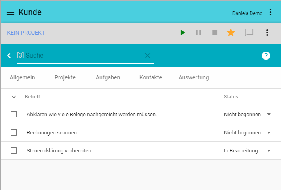Image resolution: width=281 pixels, height=190 pixels.
Task: Open the hamburger navigation menu
Action: (11, 13)
